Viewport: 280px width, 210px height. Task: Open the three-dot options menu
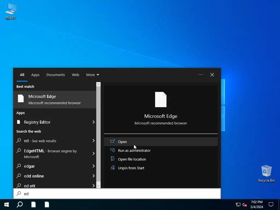pyautogui.click(x=201, y=75)
